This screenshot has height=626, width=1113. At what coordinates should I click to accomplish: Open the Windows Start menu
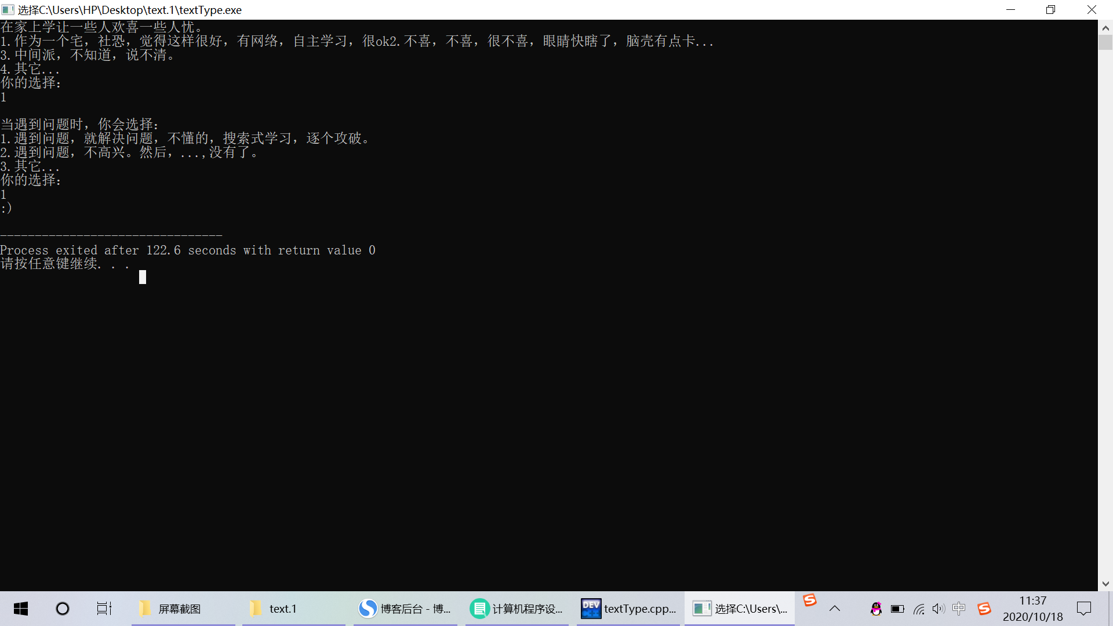click(x=21, y=609)
